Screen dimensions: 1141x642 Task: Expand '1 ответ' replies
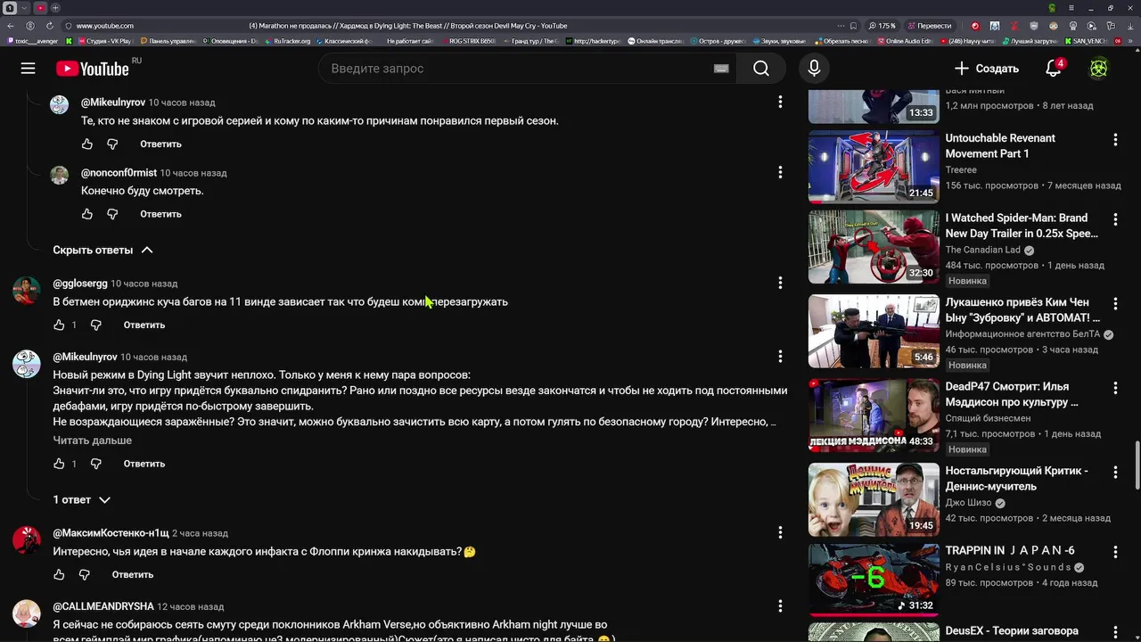[81, 499]
